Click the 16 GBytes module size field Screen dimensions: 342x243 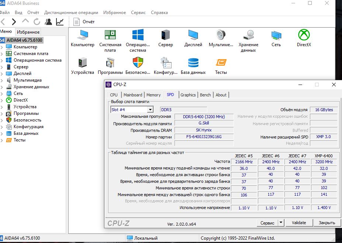point(324,110)
